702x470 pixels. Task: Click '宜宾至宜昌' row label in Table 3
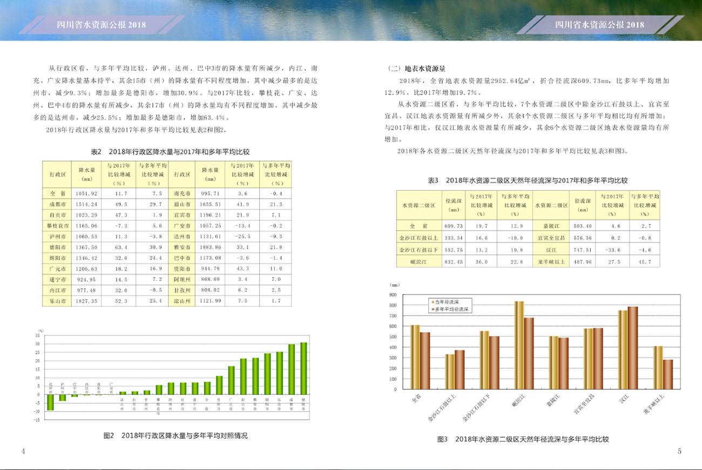coord(551,238)
